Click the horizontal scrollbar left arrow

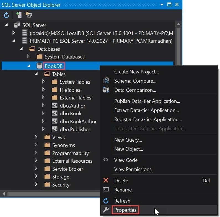coord(4,194)
